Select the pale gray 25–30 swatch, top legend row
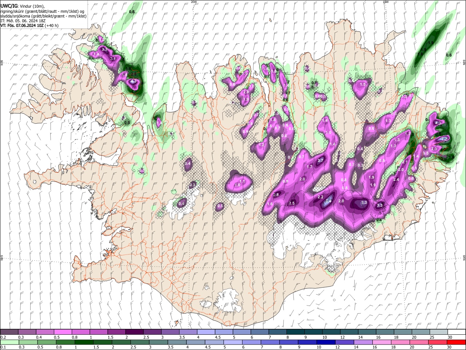 pos(438,332)
